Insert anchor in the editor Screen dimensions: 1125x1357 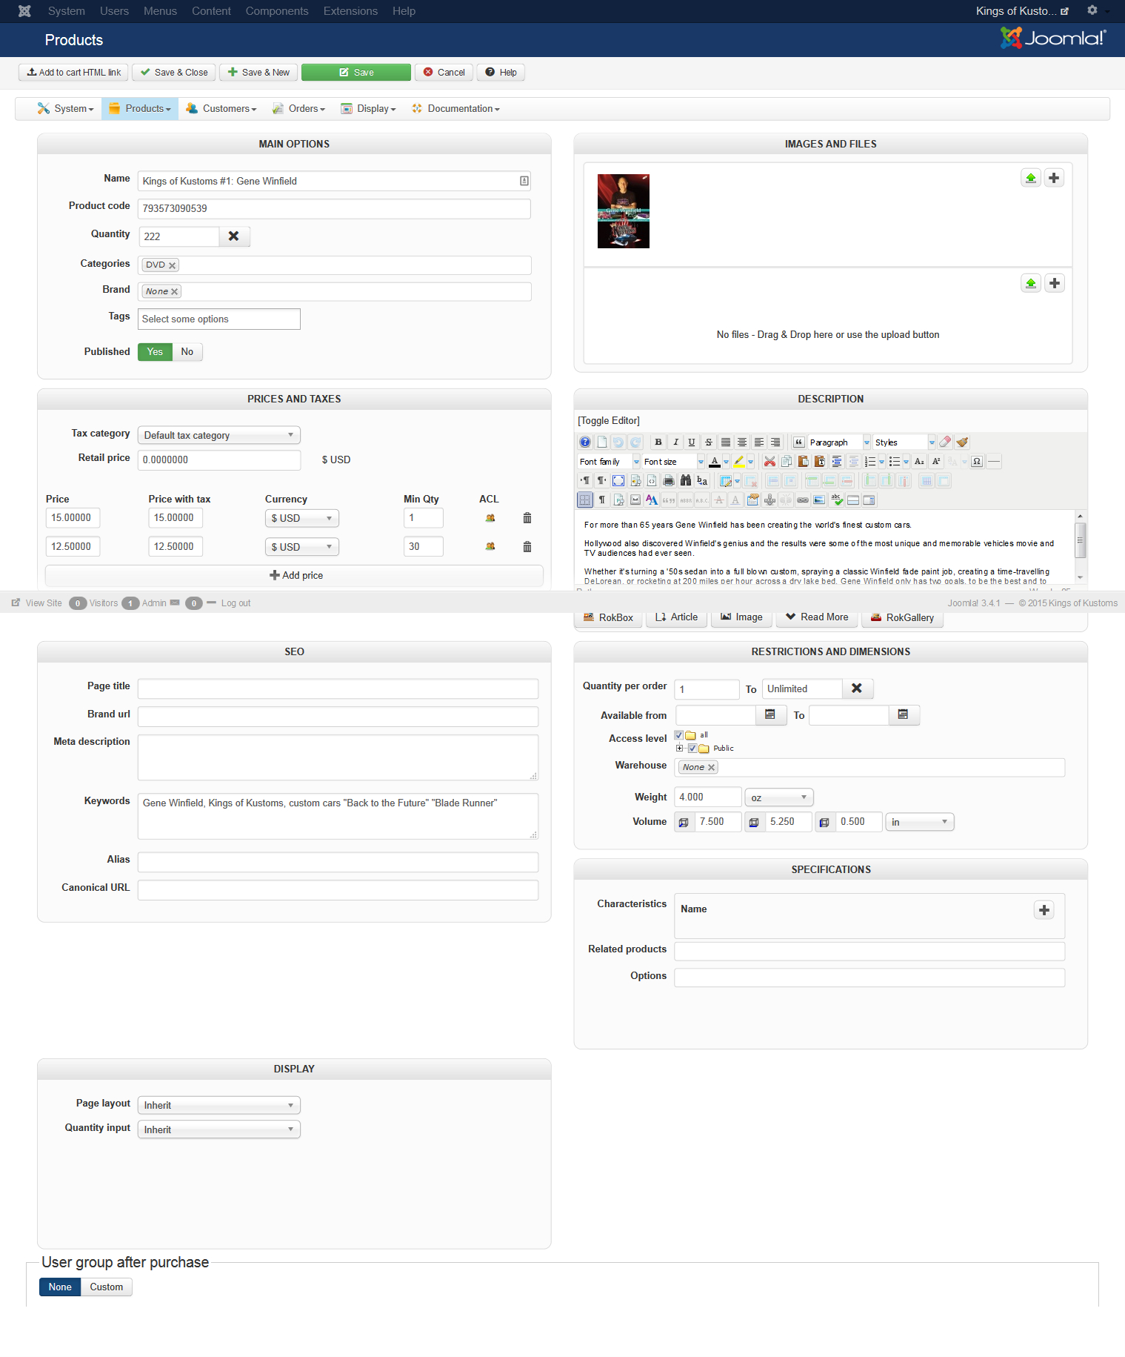(770, 500)
